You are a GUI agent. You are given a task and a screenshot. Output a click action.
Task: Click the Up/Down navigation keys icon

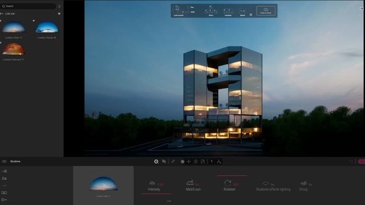[228, 11]
